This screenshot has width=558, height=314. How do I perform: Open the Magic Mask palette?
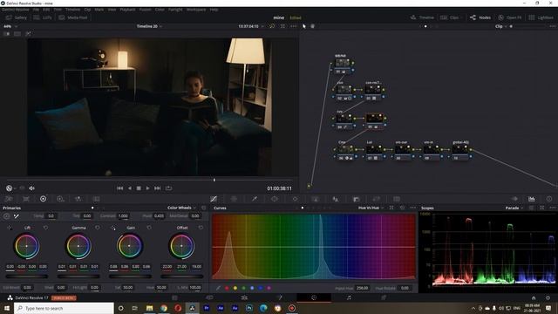point(316,199)
